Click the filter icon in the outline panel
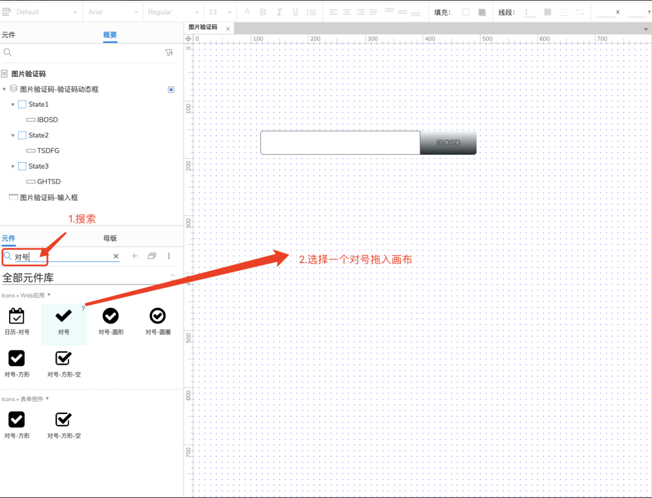The height and width of the screenshot is (498, 652). coord(169,52)
